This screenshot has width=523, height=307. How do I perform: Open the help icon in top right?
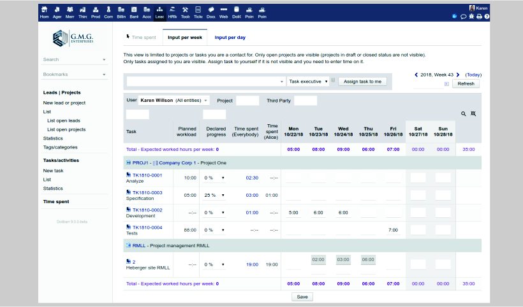487,16
